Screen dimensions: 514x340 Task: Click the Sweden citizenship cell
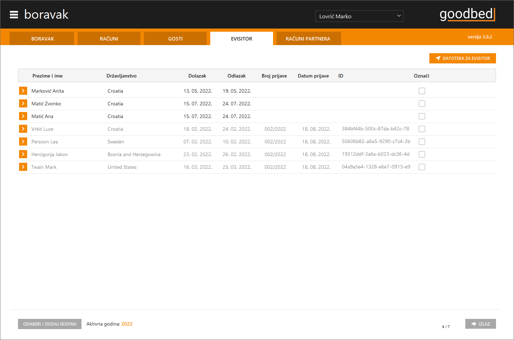click(116, 142)
